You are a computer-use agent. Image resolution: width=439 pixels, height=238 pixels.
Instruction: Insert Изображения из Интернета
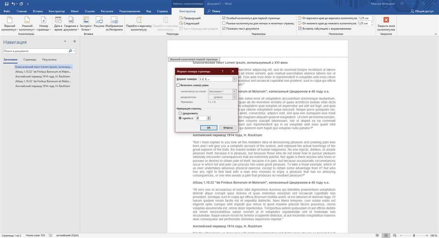coord(114,23)
